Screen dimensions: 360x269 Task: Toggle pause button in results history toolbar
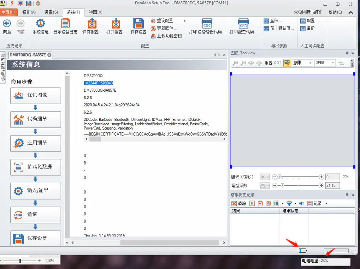point(252,203)
